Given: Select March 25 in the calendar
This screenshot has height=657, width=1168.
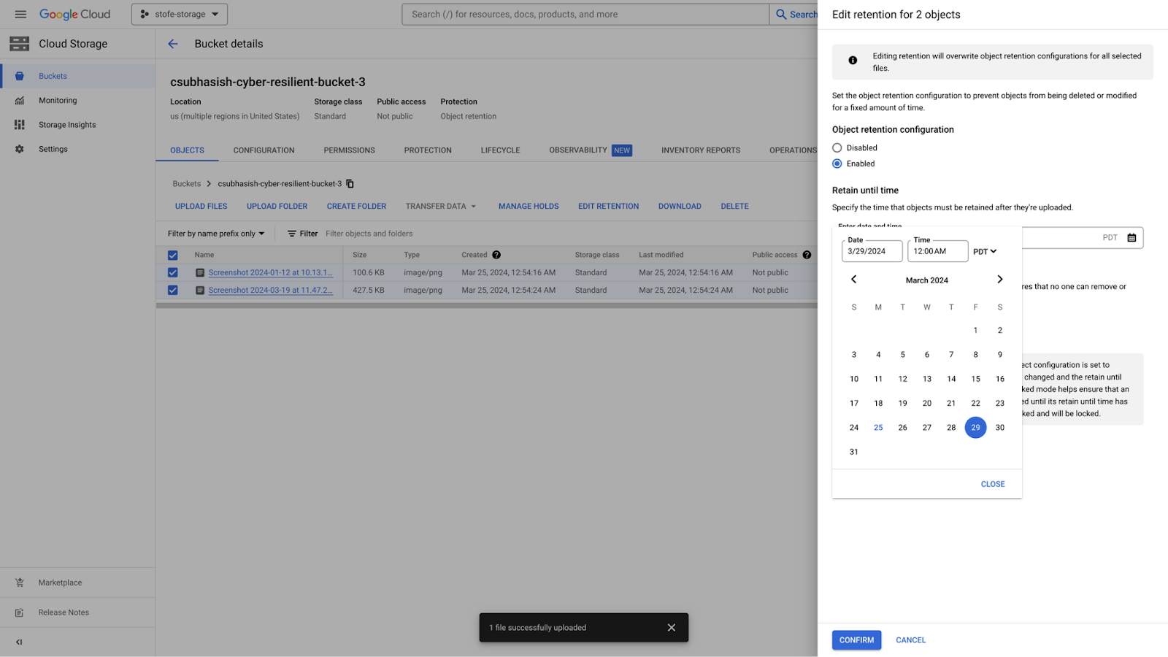Looking at the screenshot, I should (x=878, y=428).
